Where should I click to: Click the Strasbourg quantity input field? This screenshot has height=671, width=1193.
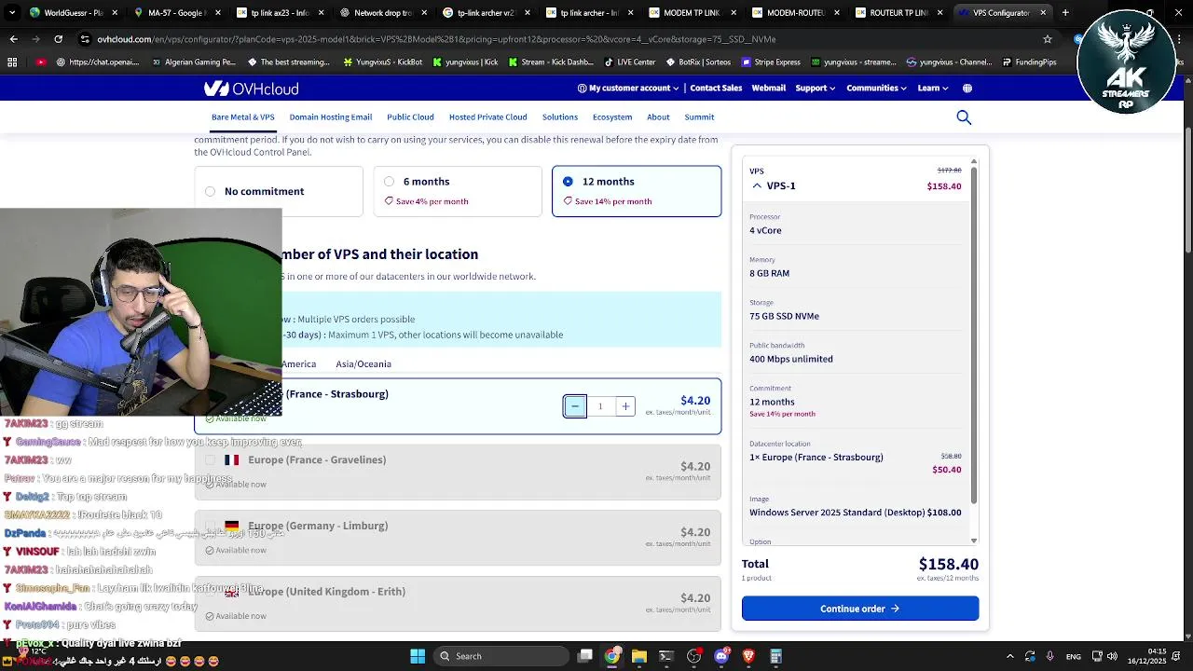600,406
